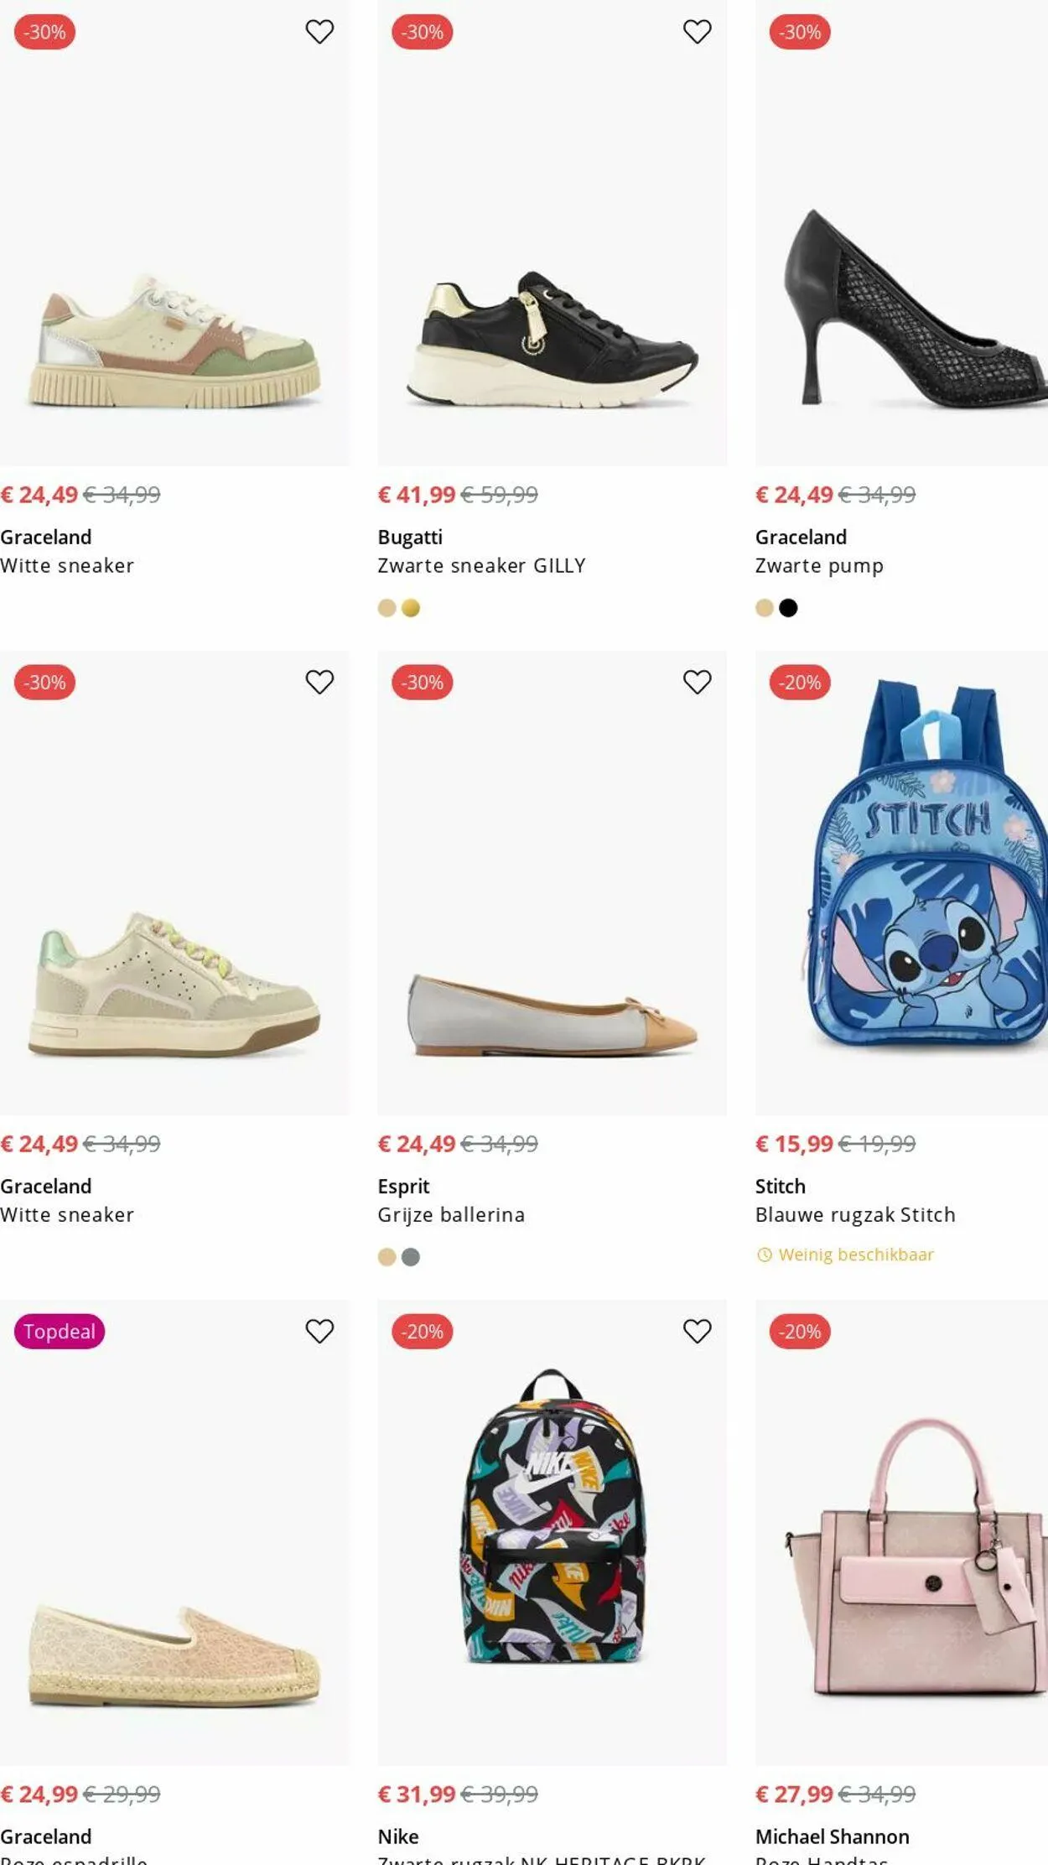Open Blauwe rugzak Stitch product title

point(855,1215)
